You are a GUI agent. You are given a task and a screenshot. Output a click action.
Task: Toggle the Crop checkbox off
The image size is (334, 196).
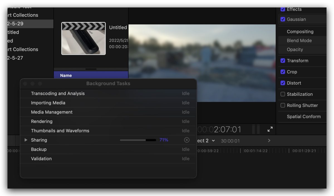[283, 72]
